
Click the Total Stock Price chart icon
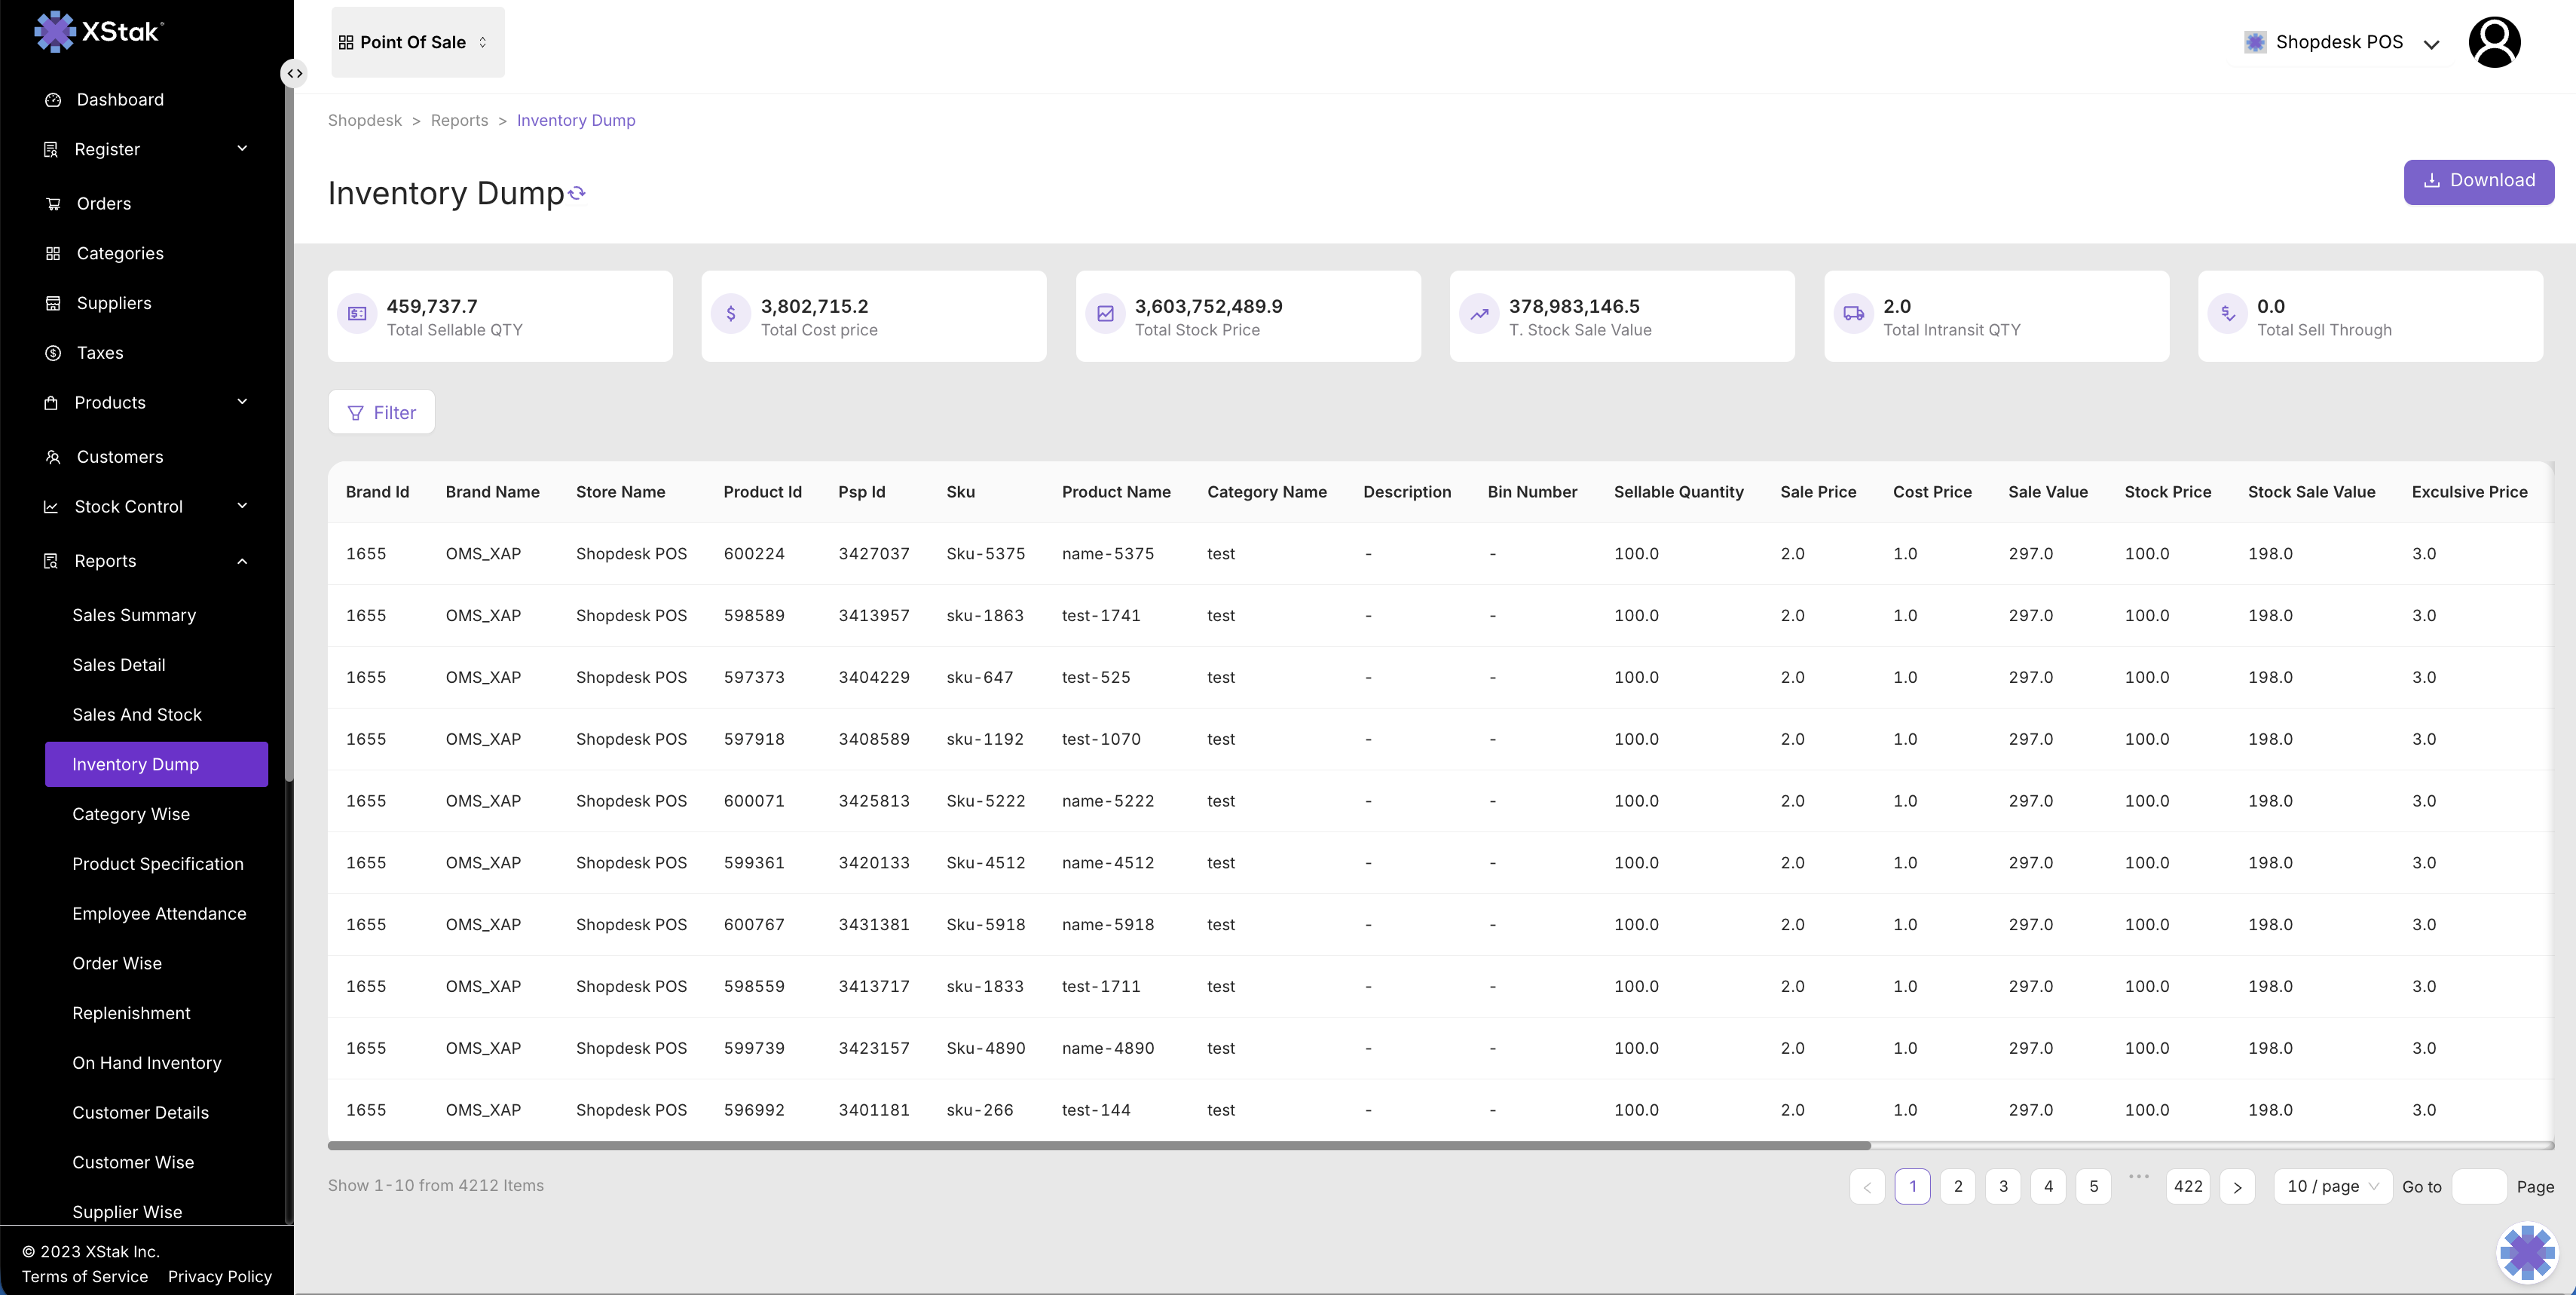tap(1105, 314)
